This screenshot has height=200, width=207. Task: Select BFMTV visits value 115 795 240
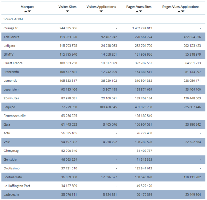tap(68, 54)
